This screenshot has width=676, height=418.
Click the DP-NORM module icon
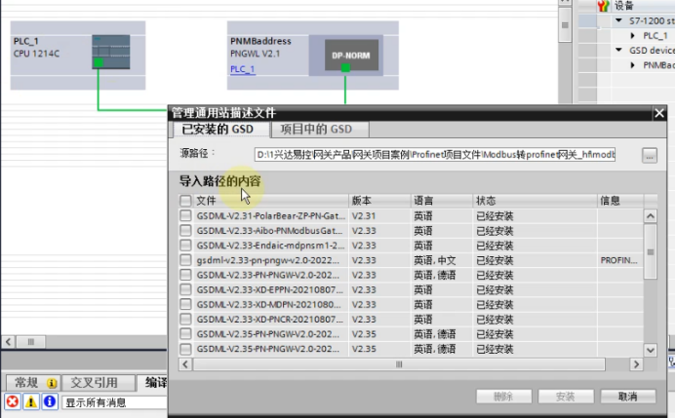click(x=351, y=56)
